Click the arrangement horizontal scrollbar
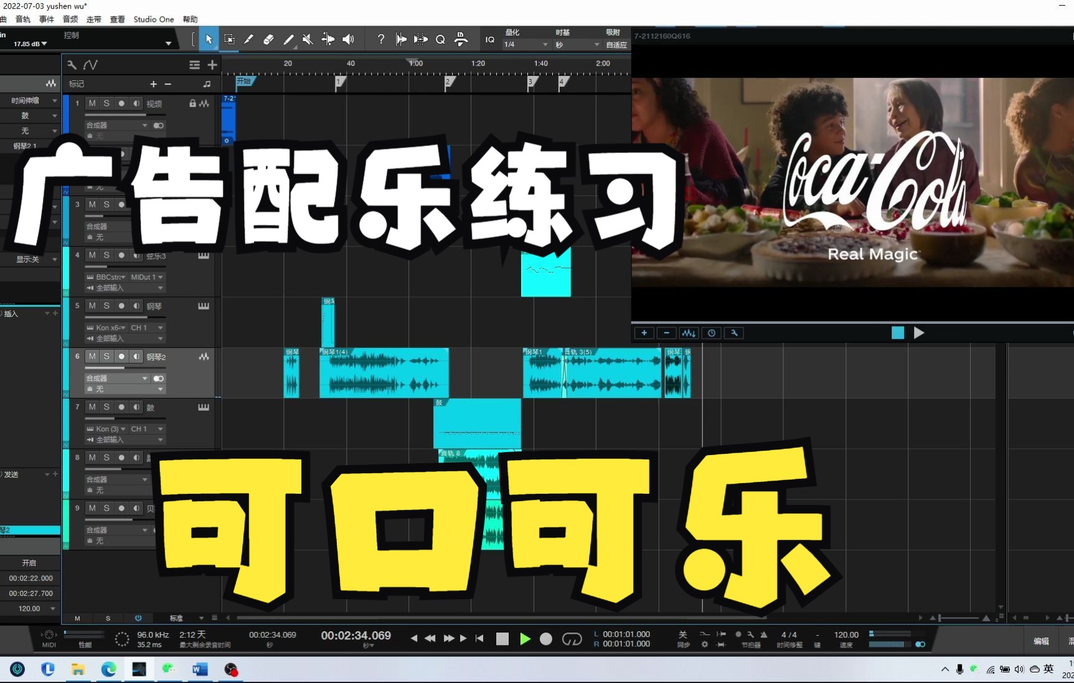 (x=501, y=618)
